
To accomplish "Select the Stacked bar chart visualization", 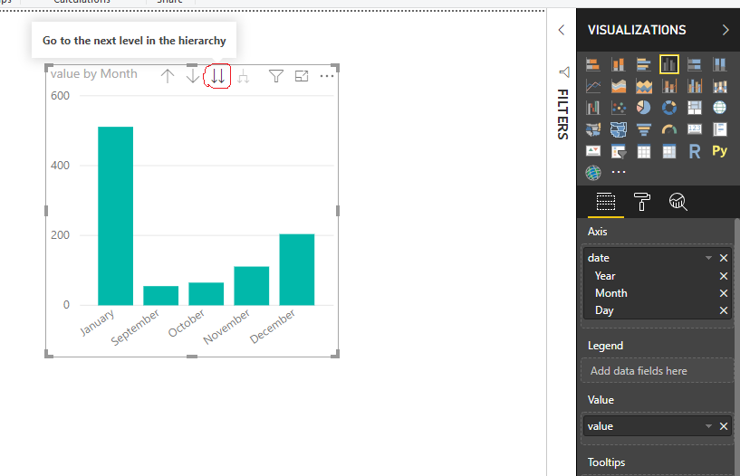I will (x=593, y=64).
